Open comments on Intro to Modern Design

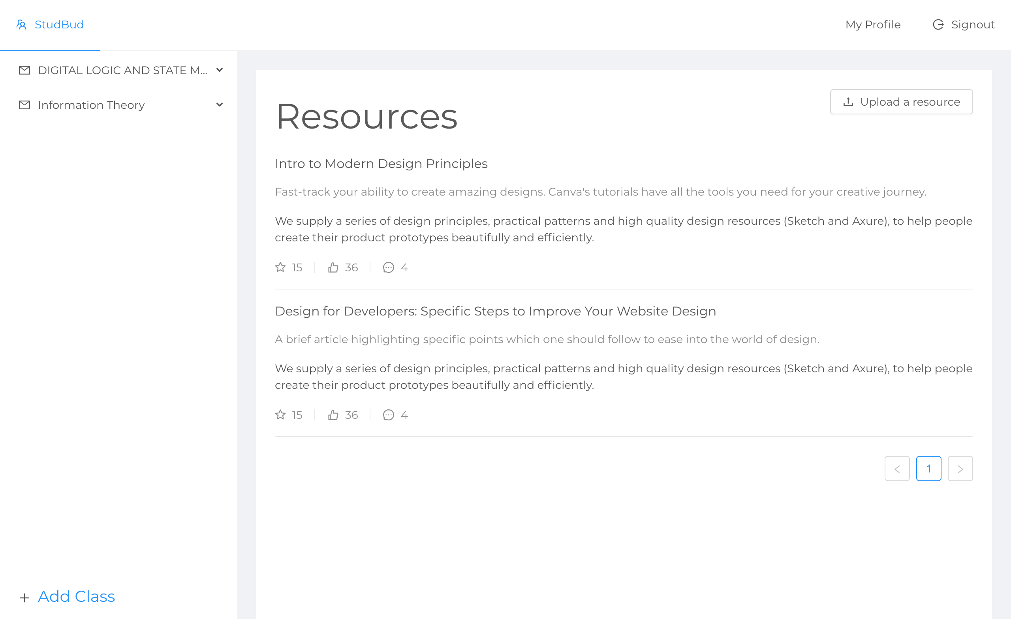click(389, 267)
